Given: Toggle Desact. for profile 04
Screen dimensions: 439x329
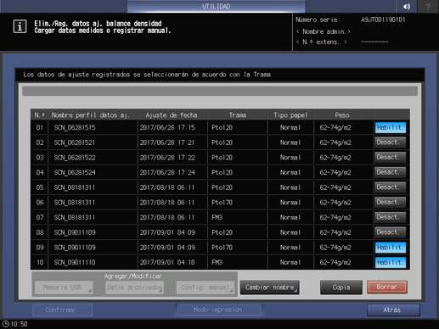Looking at the screenshot, I should (x=391, y=172).
